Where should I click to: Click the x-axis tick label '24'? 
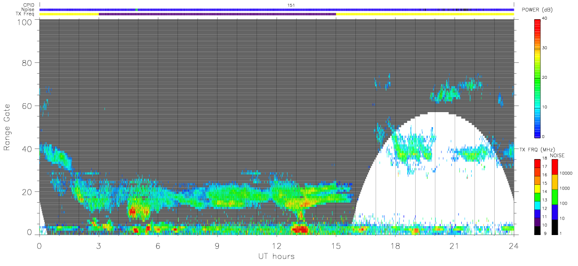[514, 245]
